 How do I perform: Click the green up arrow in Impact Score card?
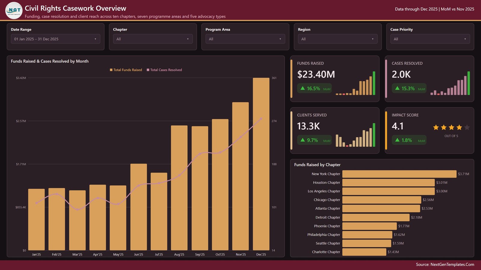(x=397, y=140)
